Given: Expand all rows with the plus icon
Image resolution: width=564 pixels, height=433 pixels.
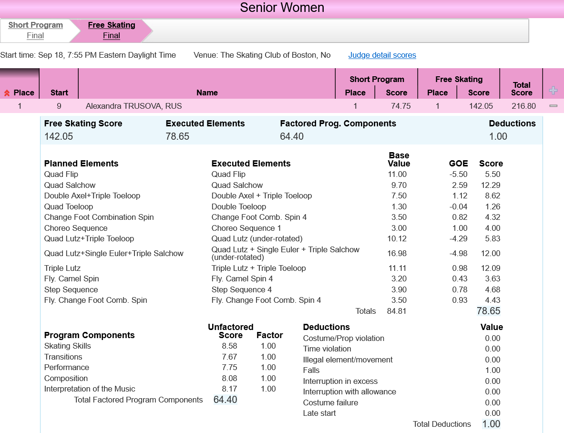Looking at the screenshot, I should 553,90.
